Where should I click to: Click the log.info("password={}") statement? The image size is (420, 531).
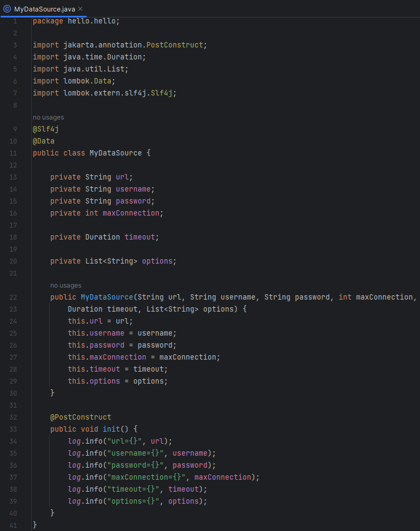pos(141,466)
